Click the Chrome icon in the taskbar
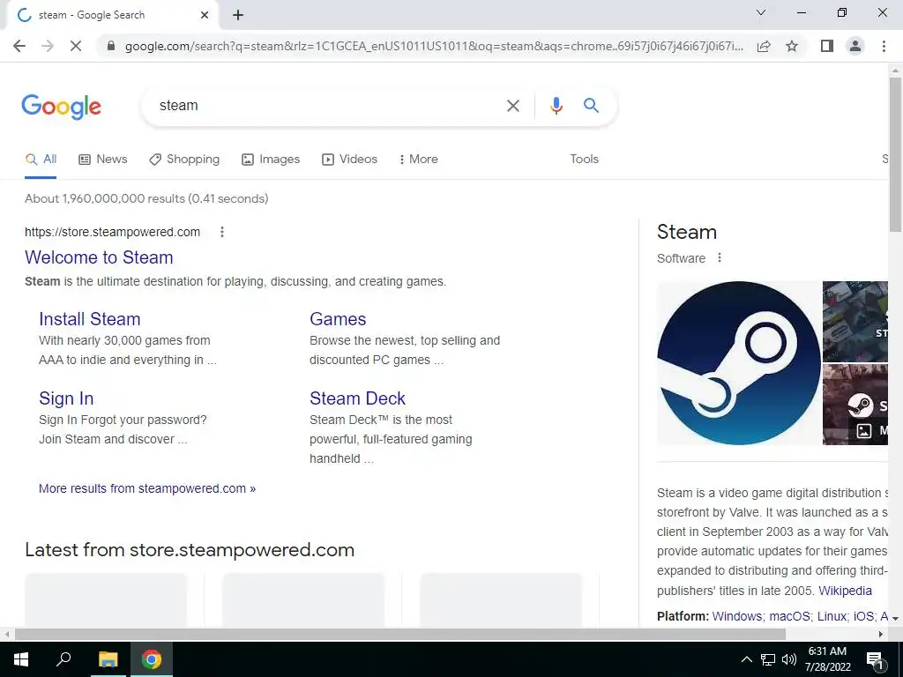 pos(152,659)
